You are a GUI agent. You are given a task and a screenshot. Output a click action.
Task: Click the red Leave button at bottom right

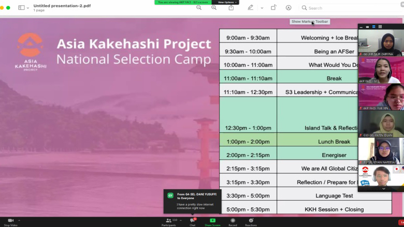click(401, 222)
